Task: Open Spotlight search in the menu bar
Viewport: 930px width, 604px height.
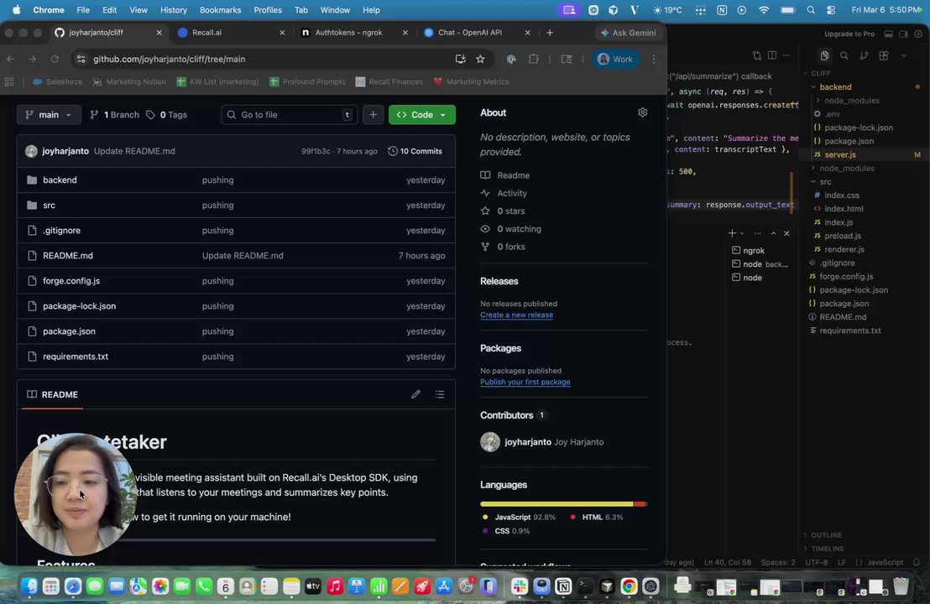Action: [x=811, y=10]
